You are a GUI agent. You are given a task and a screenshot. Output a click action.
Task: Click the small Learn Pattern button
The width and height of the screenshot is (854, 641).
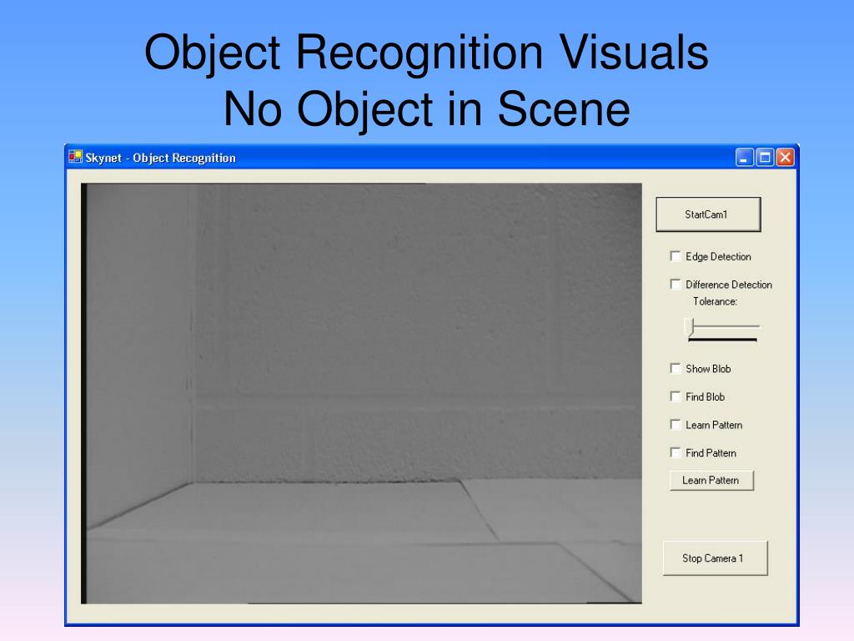click(x=711, y=480)
